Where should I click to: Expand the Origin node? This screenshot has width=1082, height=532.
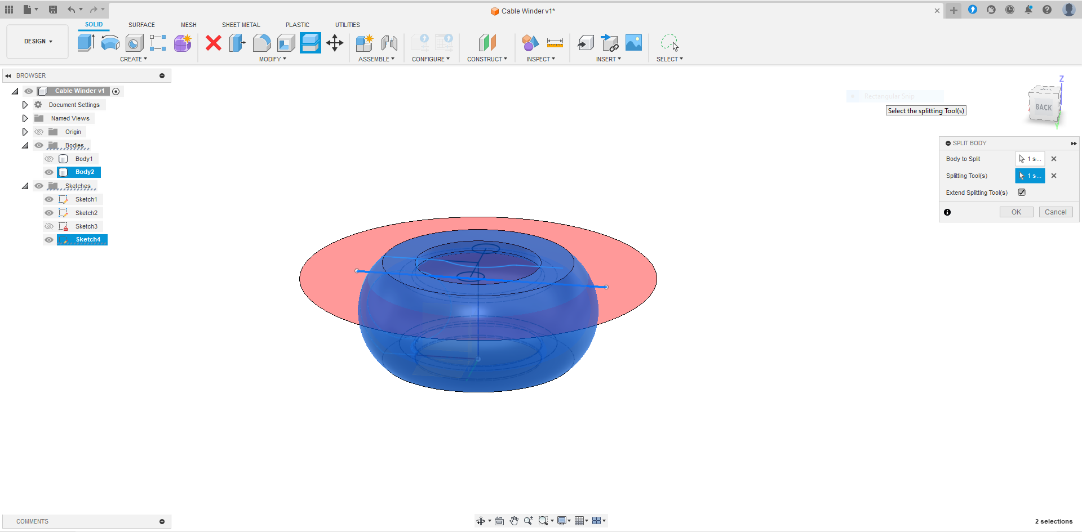point(25,132)
